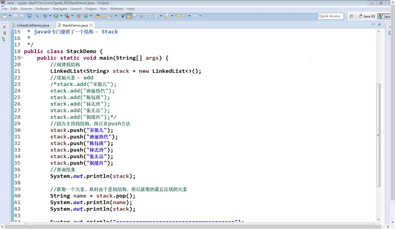Open the Source menu
Screen dimensions: 395x229
click(x=26, y=8)
